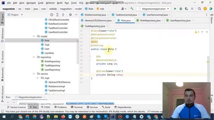The height and width of the screenshot is (120, 214).
Task: Switch to UserServiceImpl.java tab
Action: [x=157, y=15]
